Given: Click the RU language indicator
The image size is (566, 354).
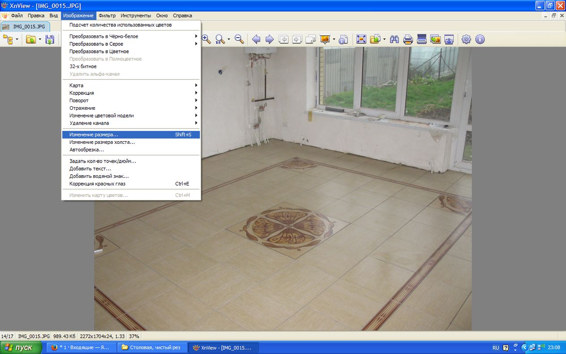Looking at the screenshot, I should (x=496, y=347).
